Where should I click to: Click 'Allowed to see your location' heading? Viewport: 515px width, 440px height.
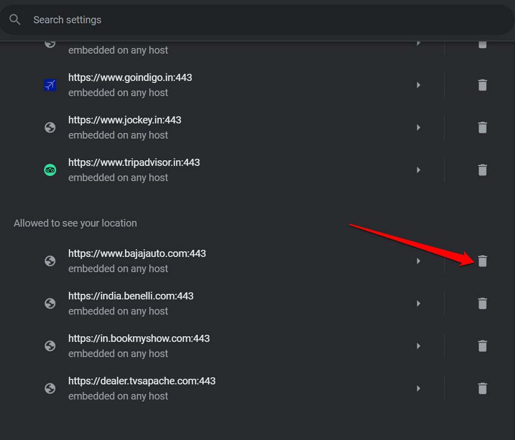[x=75, y=223]
